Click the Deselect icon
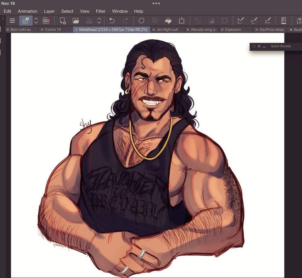This screenshot has width=302, height=278. tap(198, 21)
